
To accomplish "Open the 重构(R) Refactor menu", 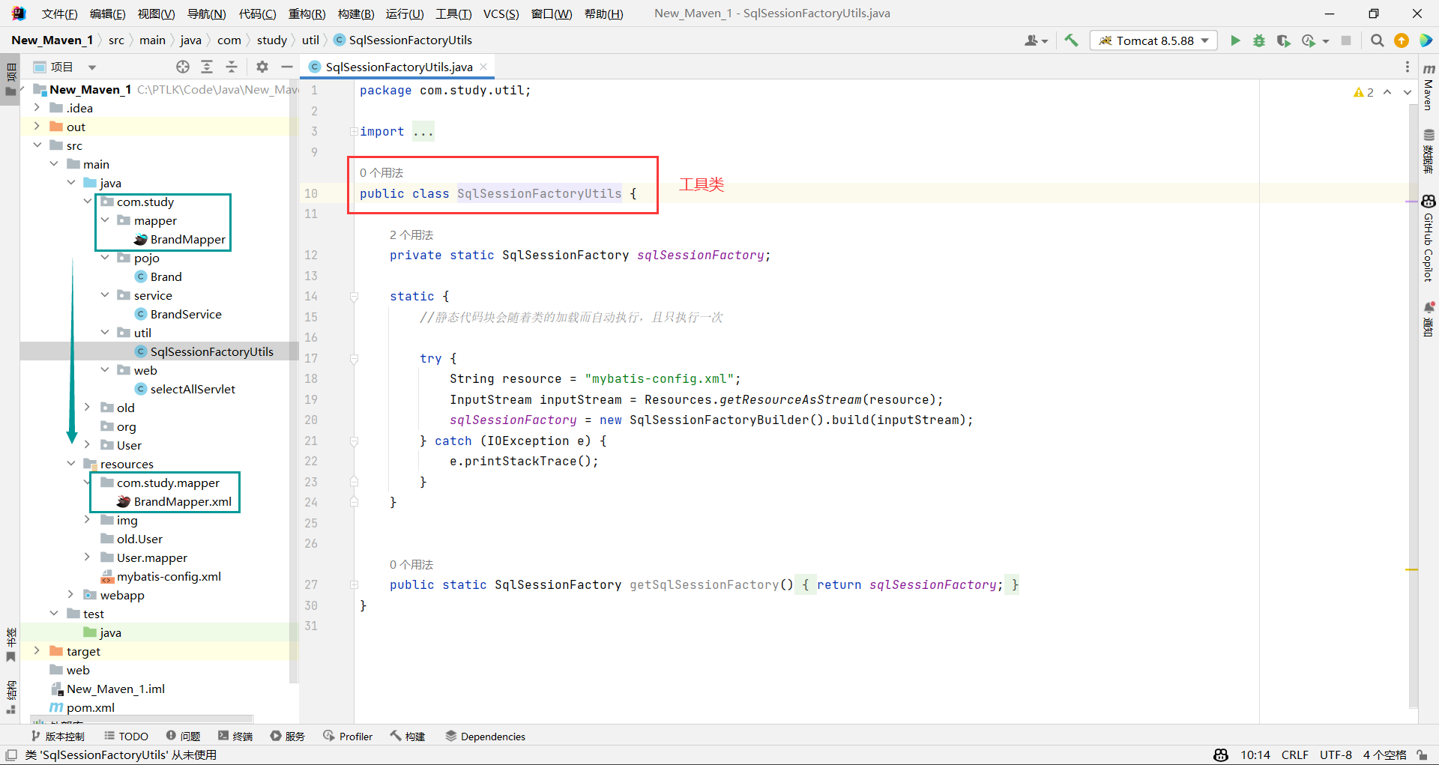I will pyautogui.click(x=307, y=13).
